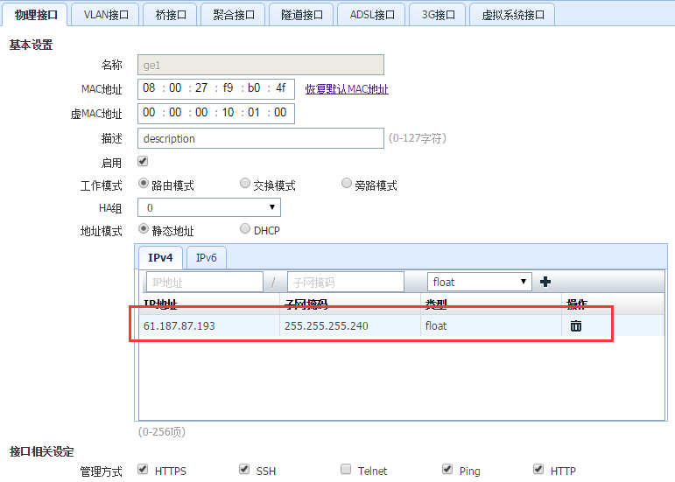Delete the 61.187.87.193 address entry
Image resolution: width=675 pixels, height=482 pixels.
(x=575, y=326)
